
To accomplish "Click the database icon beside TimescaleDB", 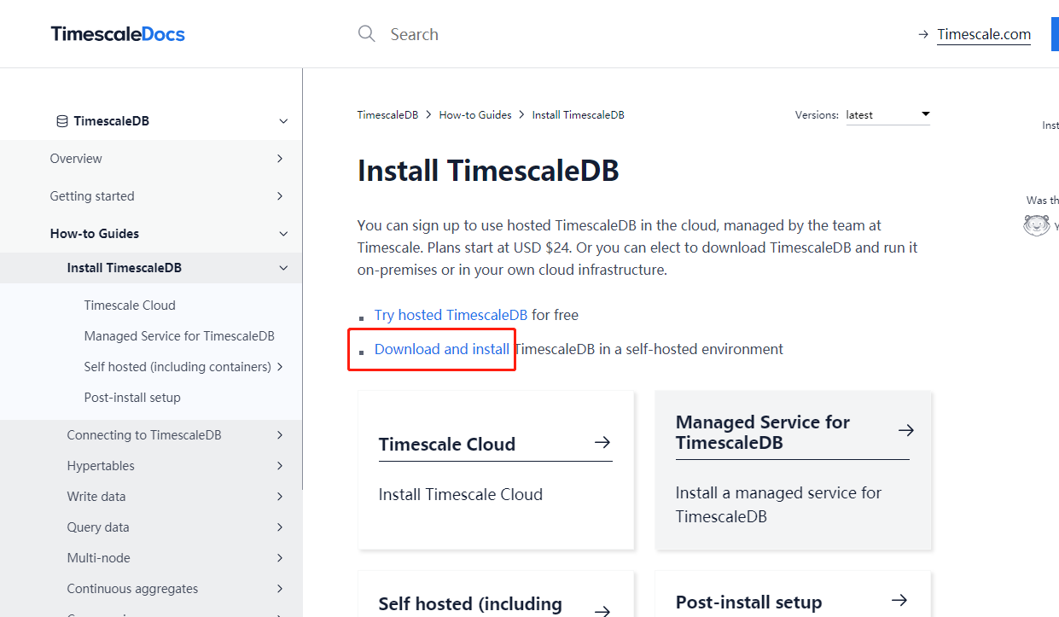I will pyautogui.click(x=62, y=121).
